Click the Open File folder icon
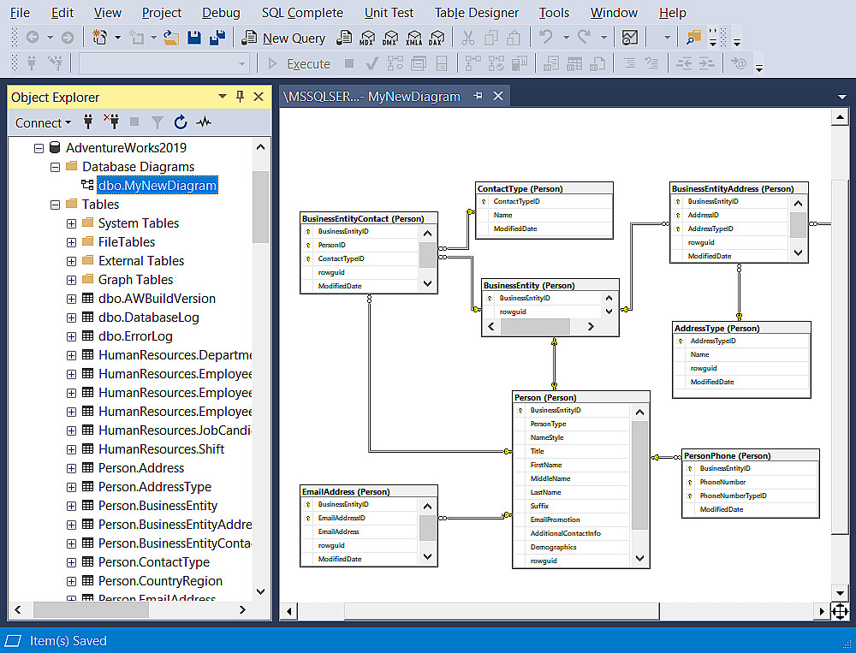 pyautogui.click(x=171, y=38)
